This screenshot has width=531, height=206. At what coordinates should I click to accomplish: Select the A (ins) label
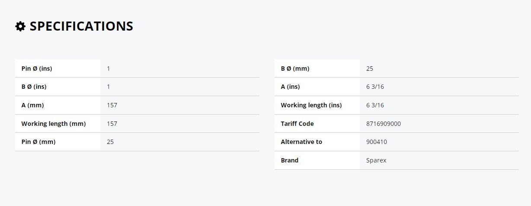pyautogui.click(x=290, y=87)
